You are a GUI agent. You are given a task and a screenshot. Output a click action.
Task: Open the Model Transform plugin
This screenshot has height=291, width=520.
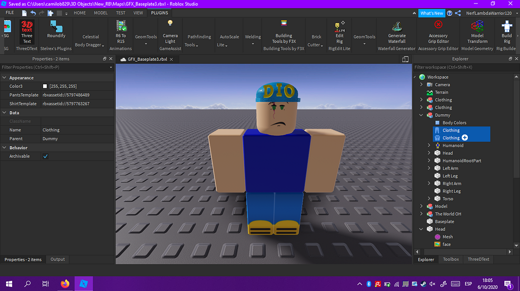pos(477,32)
